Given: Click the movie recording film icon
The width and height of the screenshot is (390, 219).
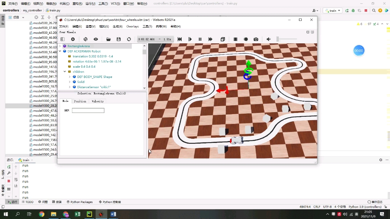Looking at the screenshot, I should 235,39.
